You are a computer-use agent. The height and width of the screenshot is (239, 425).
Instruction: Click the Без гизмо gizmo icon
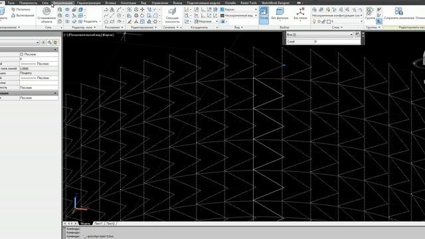pos(300,11)
